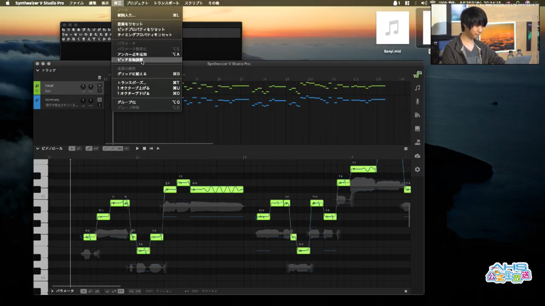Viewport: 545px width, 306px height.
Task: Open the 修正 menu in menu bar
Action: pos(118,3)
